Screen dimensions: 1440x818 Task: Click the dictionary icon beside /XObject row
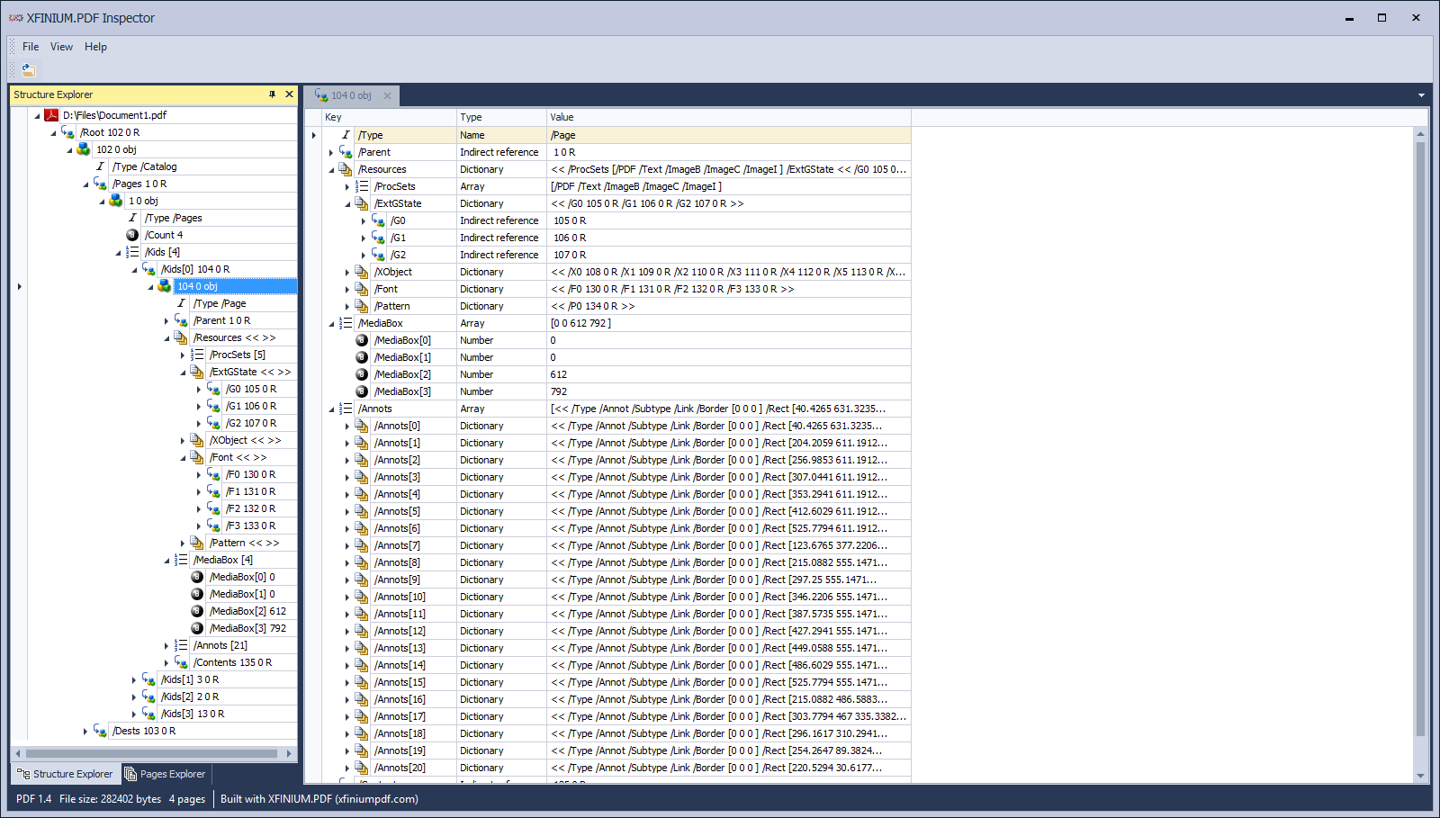pos(362,272)
